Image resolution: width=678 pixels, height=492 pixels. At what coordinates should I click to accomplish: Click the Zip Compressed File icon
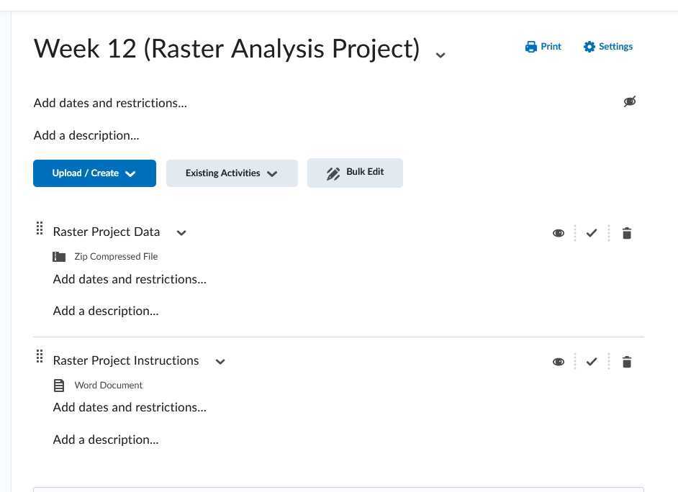(x=59, y=256)
